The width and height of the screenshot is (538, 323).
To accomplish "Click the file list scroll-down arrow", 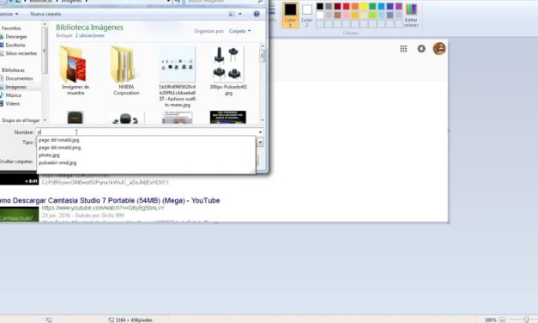I will (x=263, y=120).
